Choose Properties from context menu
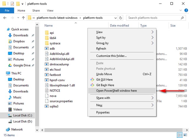The width and height of the screenshot is (189, 138). pos(103,112)
